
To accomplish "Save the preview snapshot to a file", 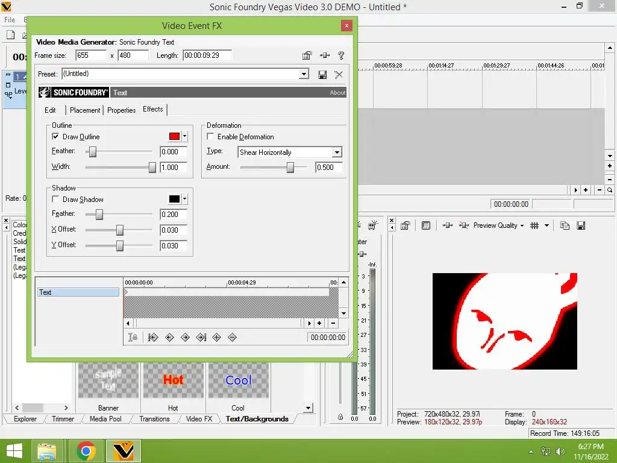I will pos(581,225).
